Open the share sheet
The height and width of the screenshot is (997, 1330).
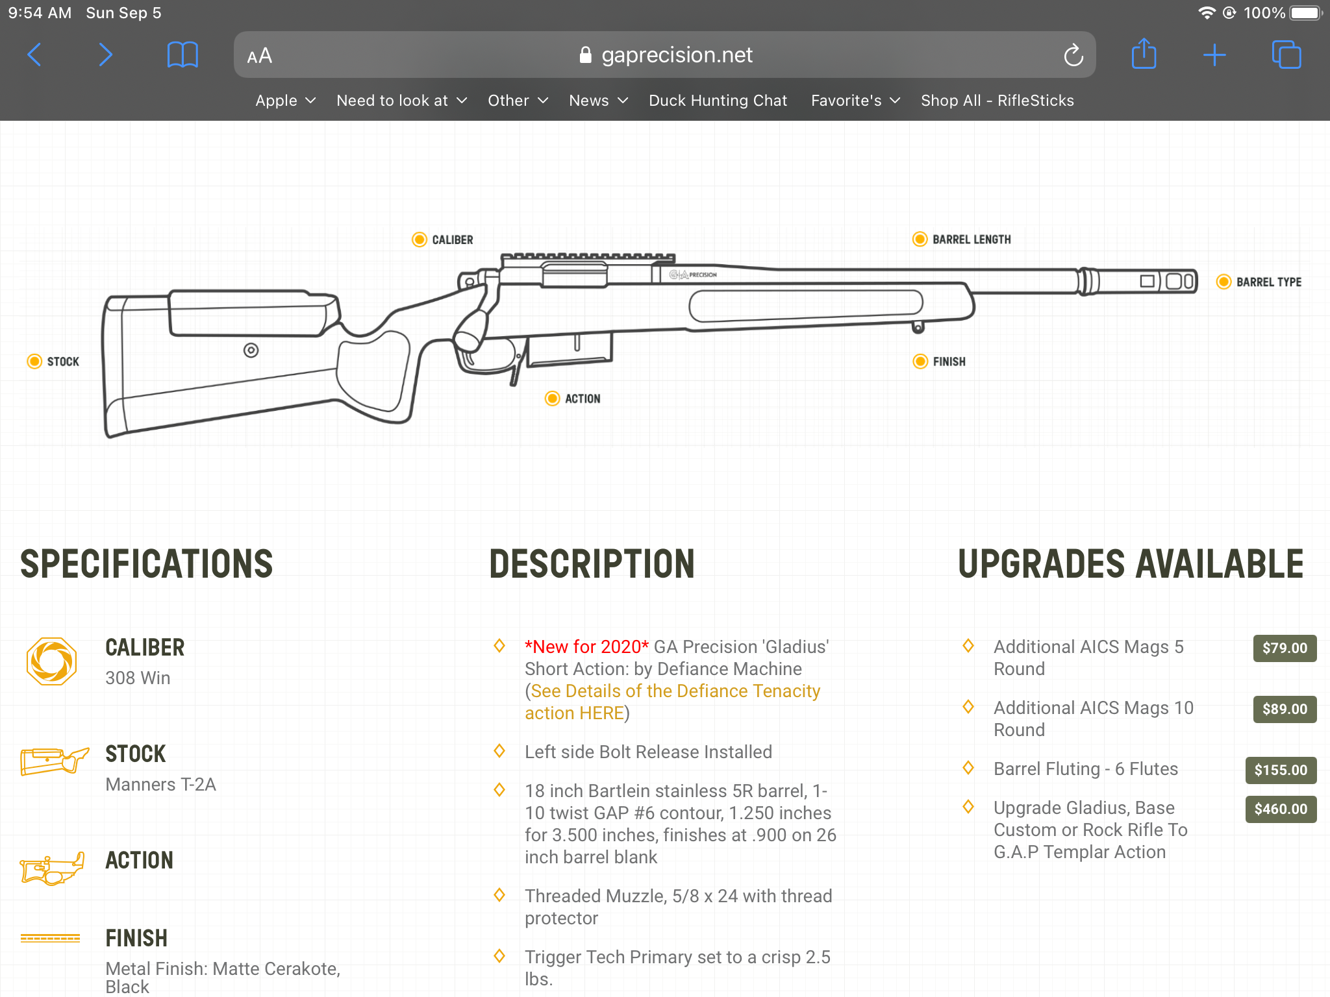[1144, 53]
